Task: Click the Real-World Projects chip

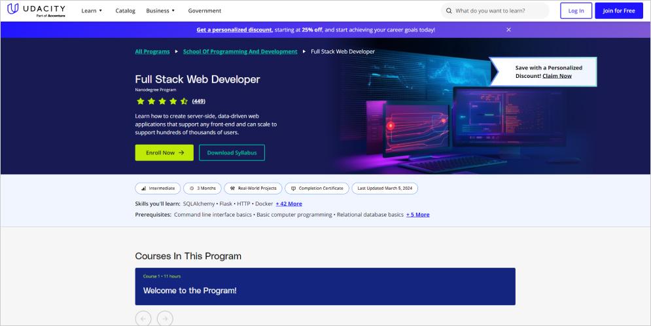Action: (253, 188)
